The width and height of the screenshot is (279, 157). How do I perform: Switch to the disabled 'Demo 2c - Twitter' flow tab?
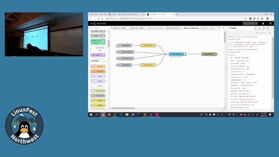(x=156, y=28)
